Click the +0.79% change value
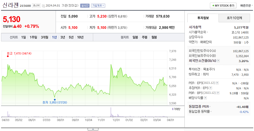This screenshot has width=254, height=131. point(32,26)
